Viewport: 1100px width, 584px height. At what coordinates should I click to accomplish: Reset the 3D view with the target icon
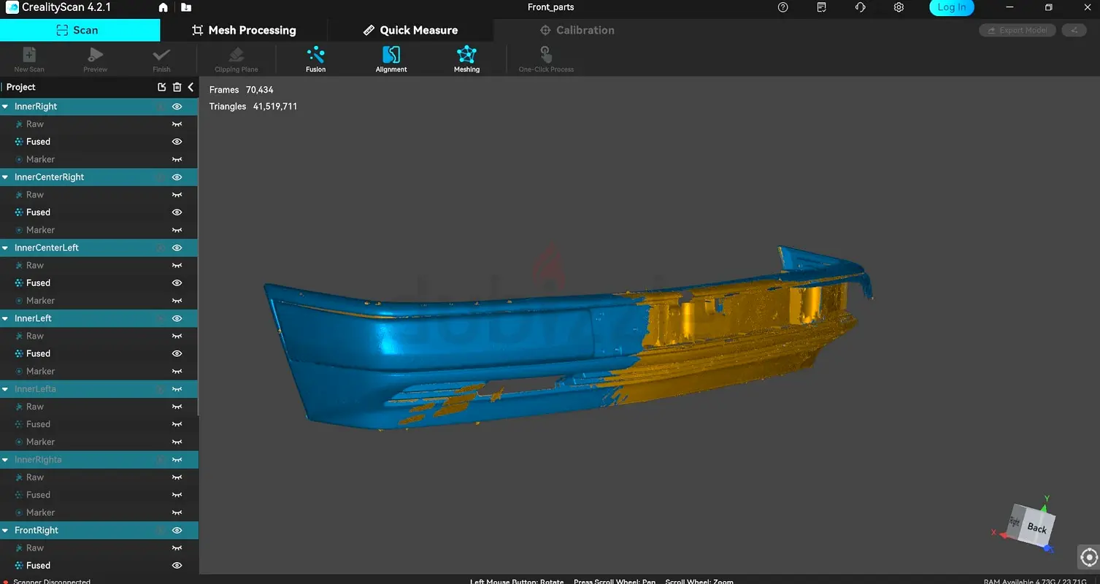pyautogui.click(x=1089, y=557)
